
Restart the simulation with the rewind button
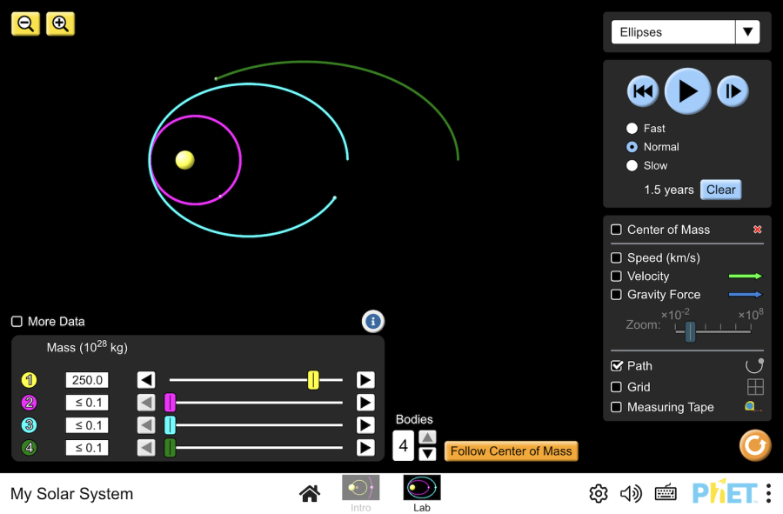coord(643,91)
